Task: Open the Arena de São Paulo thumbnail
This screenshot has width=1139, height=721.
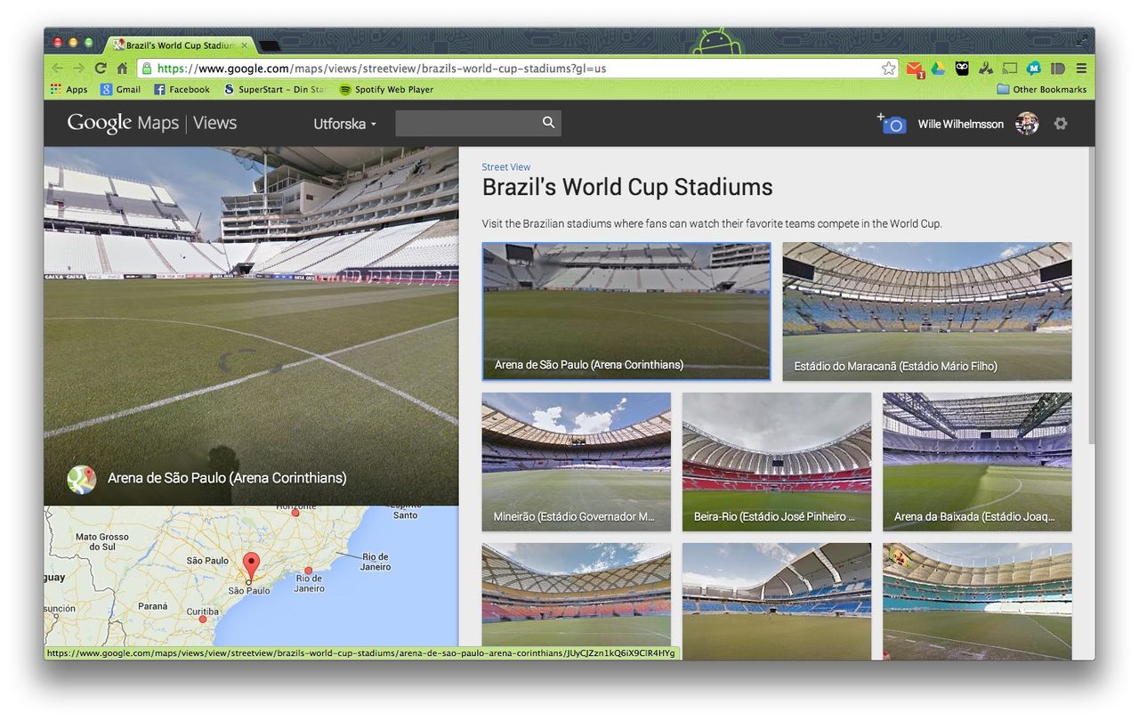Action: click(x=626, y=312)
